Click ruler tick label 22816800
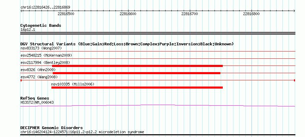This screenshot has height=137, width=305. coord(251,14)
